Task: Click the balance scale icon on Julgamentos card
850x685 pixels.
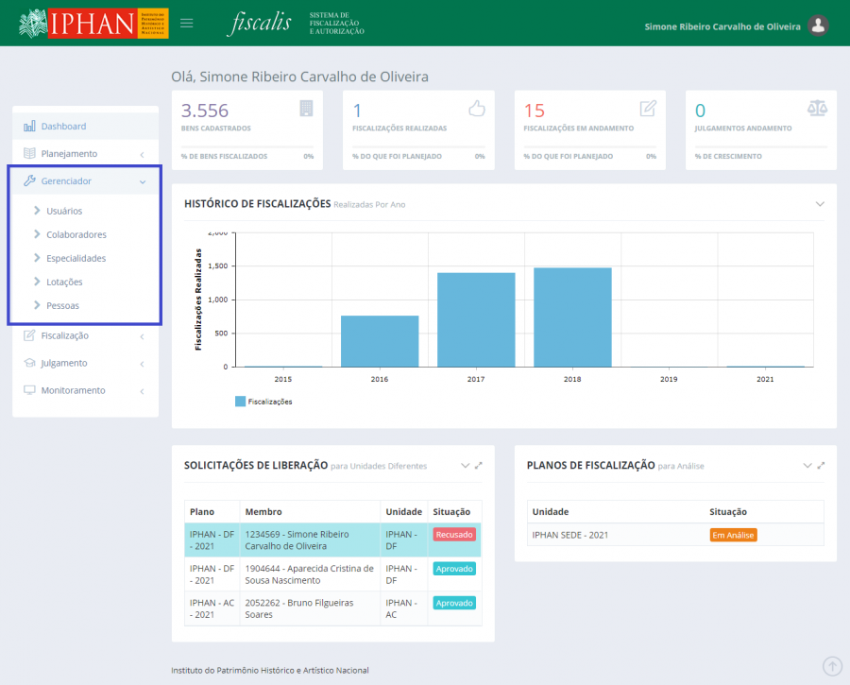Action: click(x=817, y=108)
